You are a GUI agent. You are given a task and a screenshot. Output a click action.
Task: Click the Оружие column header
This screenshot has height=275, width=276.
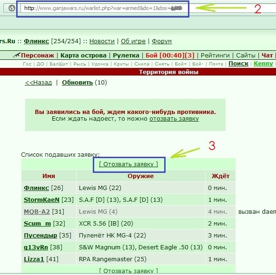click(x=141, y=176)
